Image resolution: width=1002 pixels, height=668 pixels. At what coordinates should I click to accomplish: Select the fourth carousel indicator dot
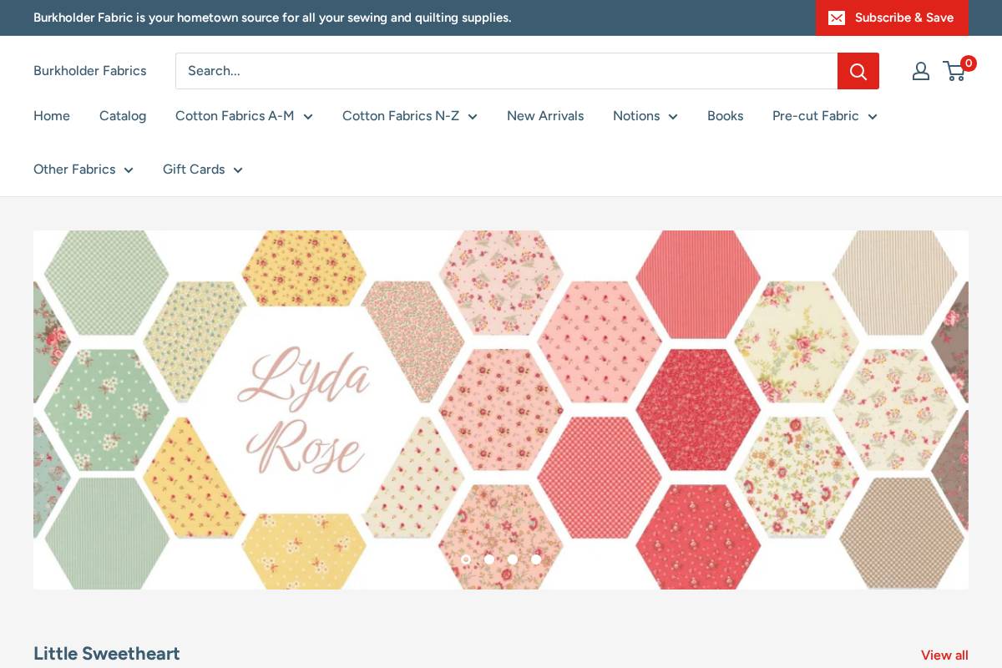[536, 559]
